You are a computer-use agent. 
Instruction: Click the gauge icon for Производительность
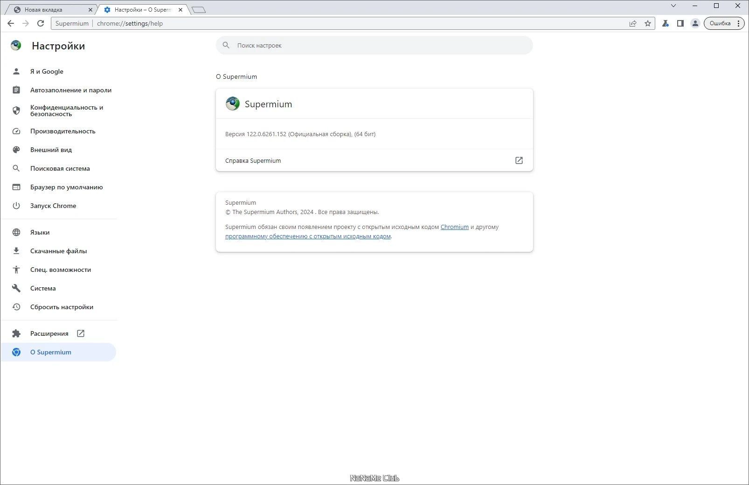click(16, 131)
